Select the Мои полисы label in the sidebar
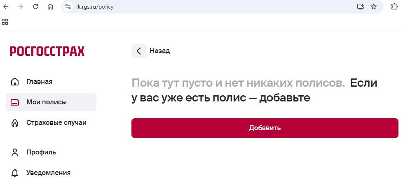 [x=46, y=102]
